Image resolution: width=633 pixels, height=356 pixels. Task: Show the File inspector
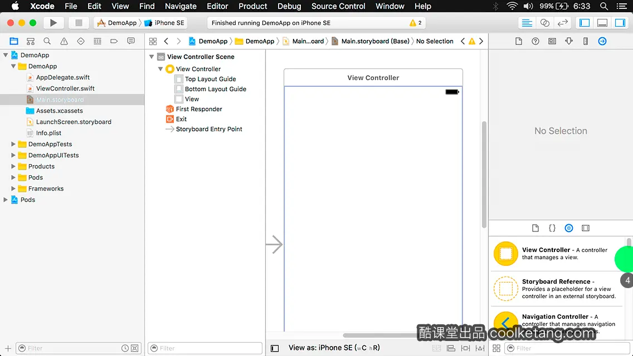pyautogui.click(x=519, y=41)
